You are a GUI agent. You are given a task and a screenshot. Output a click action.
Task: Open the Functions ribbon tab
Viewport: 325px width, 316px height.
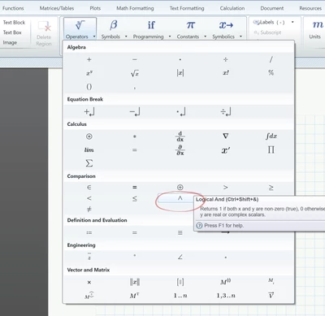[x=13, y=8]
